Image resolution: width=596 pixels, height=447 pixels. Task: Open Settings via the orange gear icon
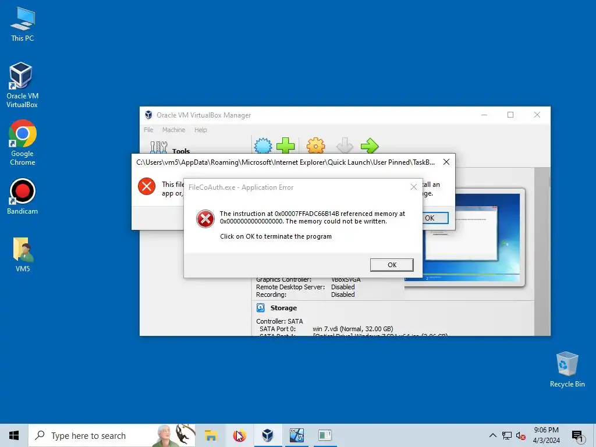point(315,146)
